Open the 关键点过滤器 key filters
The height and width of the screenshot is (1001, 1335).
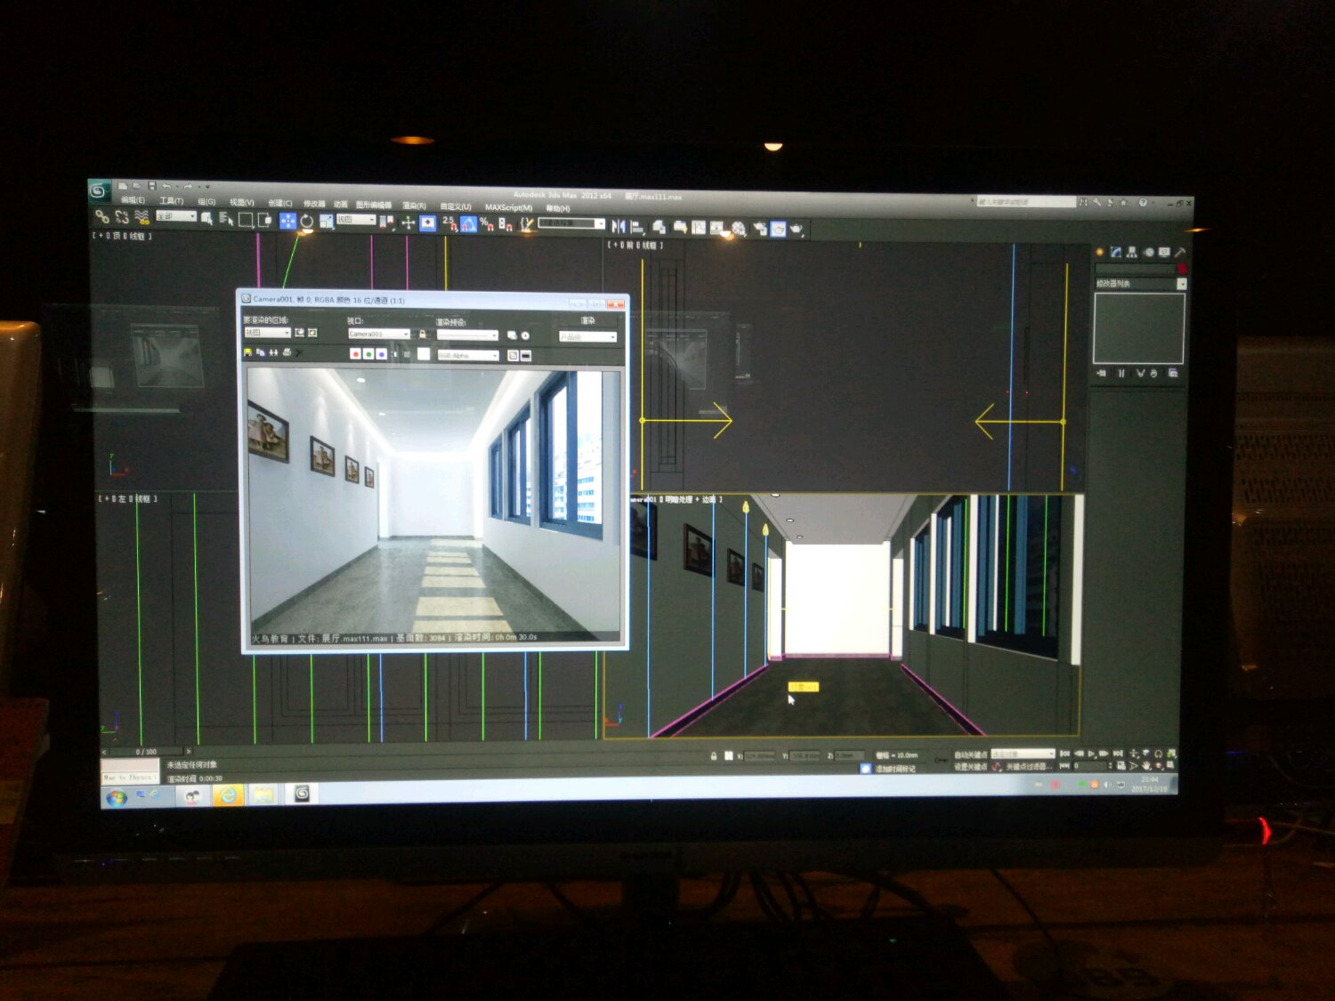(x=1029, y=766)
